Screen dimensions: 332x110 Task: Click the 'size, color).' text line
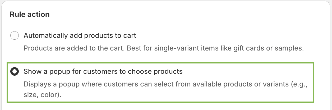(43, 95)
